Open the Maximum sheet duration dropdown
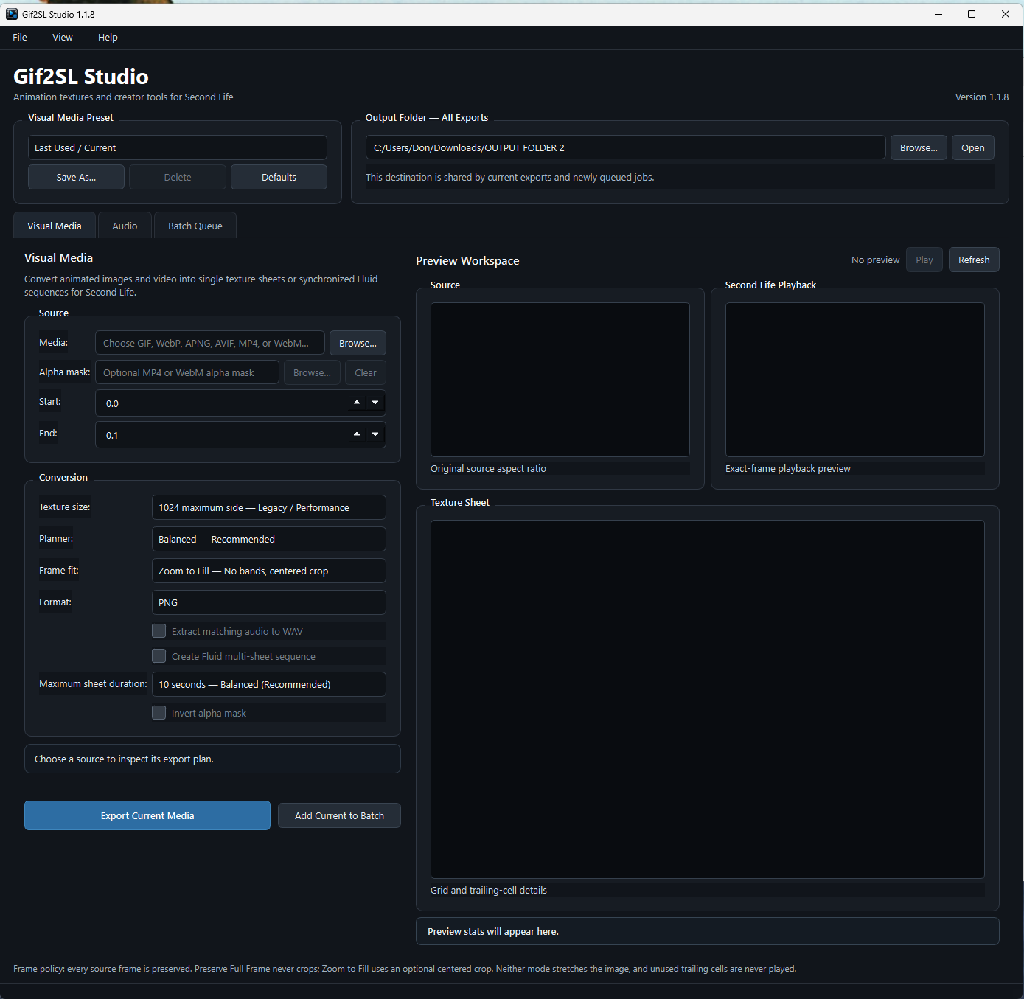This screenshot has width=1024, height=999. [x=268, y=684]
